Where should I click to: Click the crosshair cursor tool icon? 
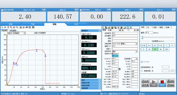point(5,27)
